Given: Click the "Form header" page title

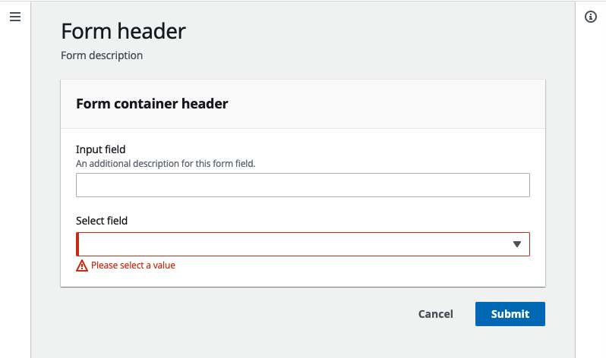Looking at the screenshot, I should tap(123, 31).
